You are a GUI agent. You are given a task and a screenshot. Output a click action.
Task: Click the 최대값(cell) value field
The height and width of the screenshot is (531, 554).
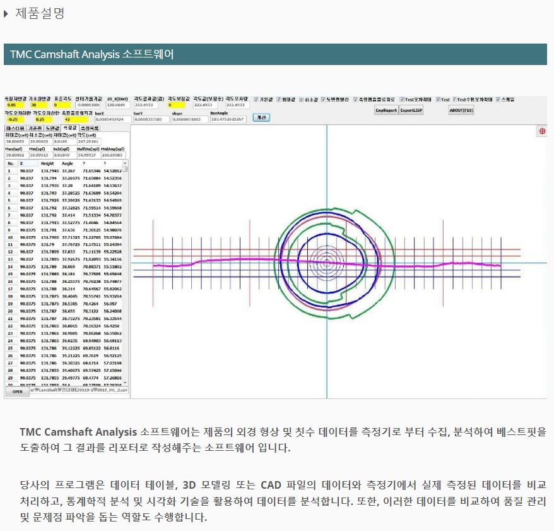tap(16, 142)
